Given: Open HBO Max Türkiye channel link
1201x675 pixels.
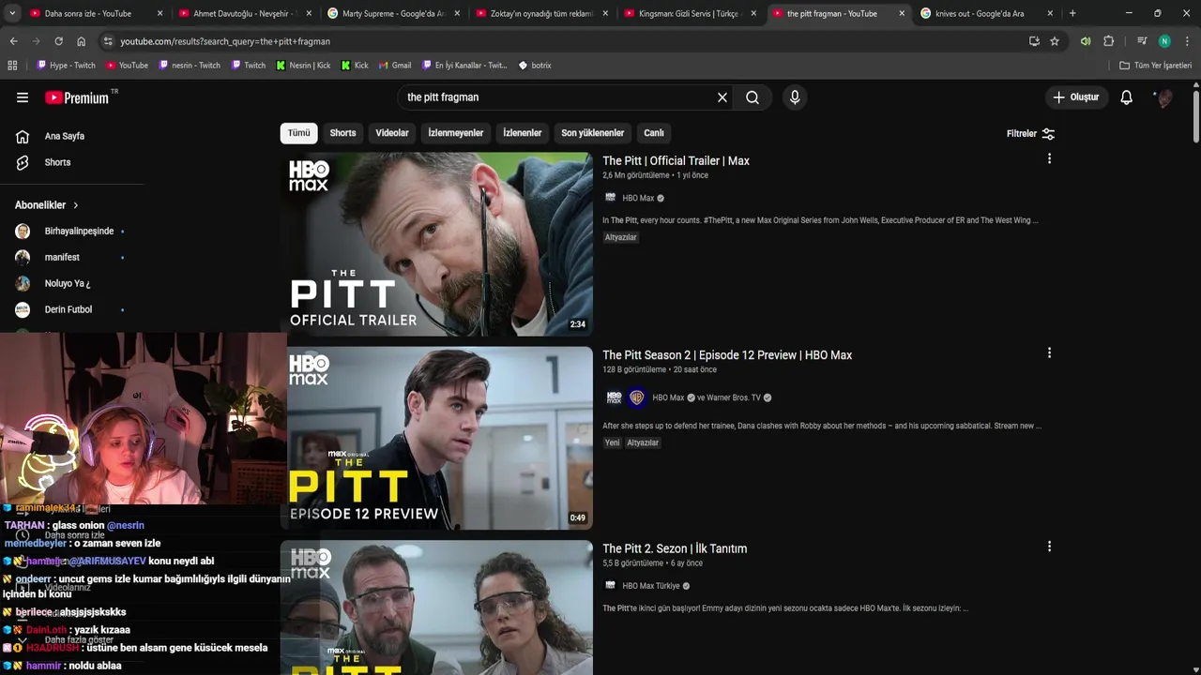Looking at the screenshot, I should (x=651, y=586).
